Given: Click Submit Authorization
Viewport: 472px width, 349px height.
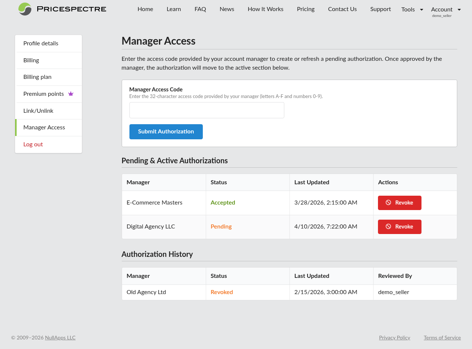Looking at the screenshot, I should pos(166,132).
